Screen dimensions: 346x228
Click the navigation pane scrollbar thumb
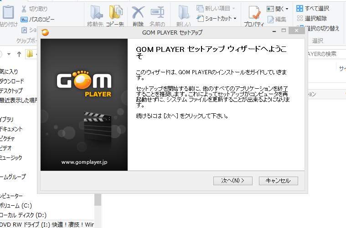click(98, 200)
